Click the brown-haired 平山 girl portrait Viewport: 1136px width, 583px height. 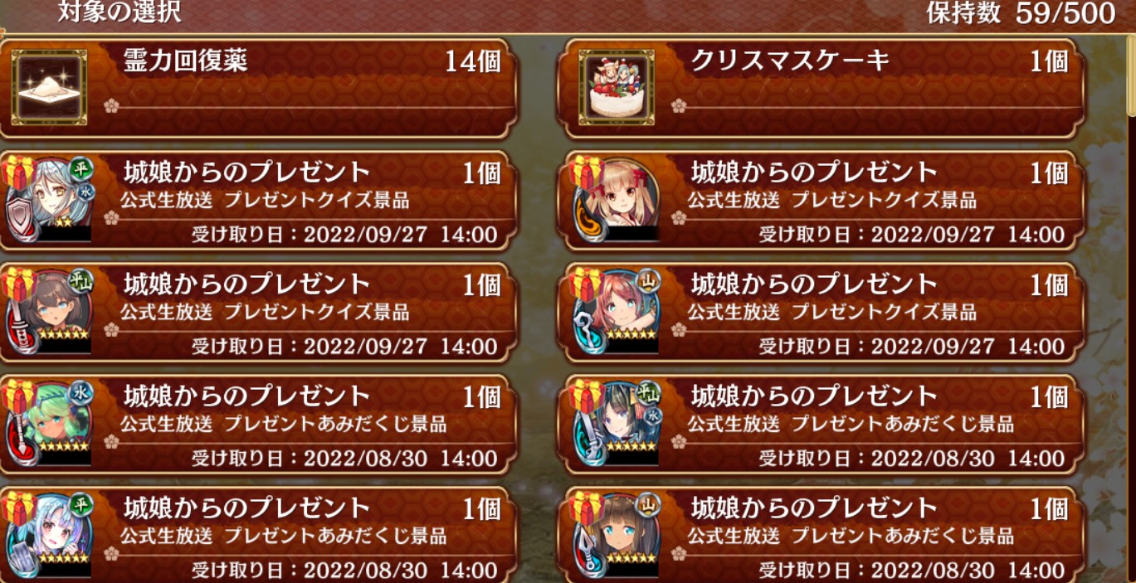pos(48,311)
